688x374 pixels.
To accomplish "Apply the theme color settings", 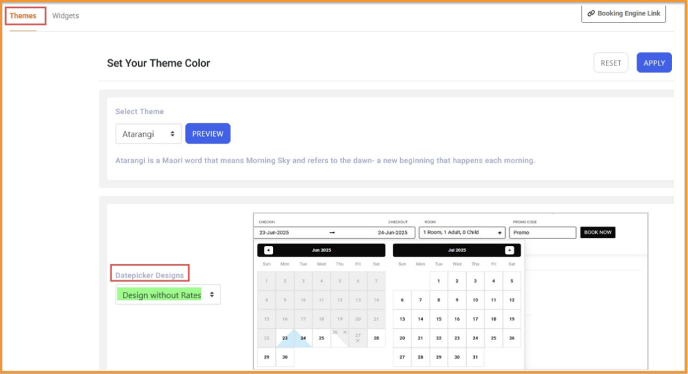I will click(654, 63).
